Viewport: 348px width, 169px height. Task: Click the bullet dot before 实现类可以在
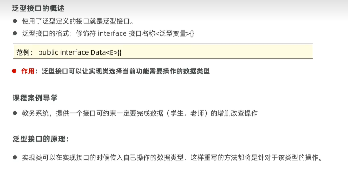(15, 158)
